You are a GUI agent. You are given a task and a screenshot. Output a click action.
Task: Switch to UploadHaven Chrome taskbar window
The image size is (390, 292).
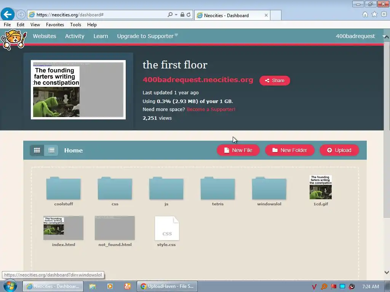(167, 286)
